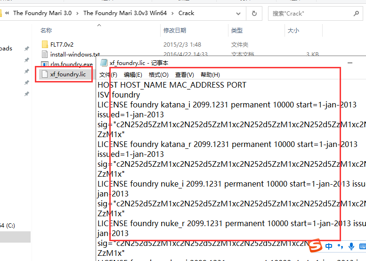Viewport: 366px width, 261px height.
Task: Toggle Chinese input mode 中 indicator
Action: (329, 246)
